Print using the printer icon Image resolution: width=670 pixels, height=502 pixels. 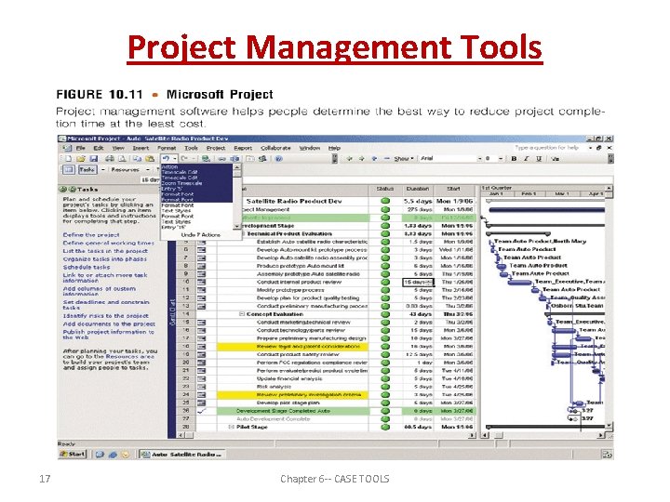pyautogui.click(x=110, y=159)
